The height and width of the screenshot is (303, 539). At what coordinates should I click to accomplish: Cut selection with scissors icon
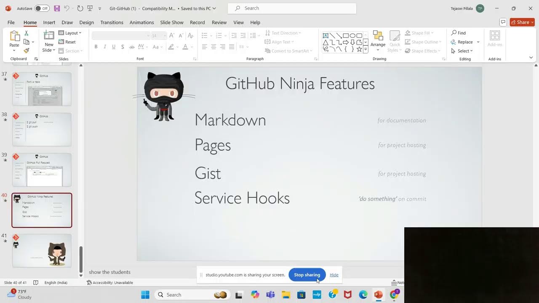coord(27,33)
